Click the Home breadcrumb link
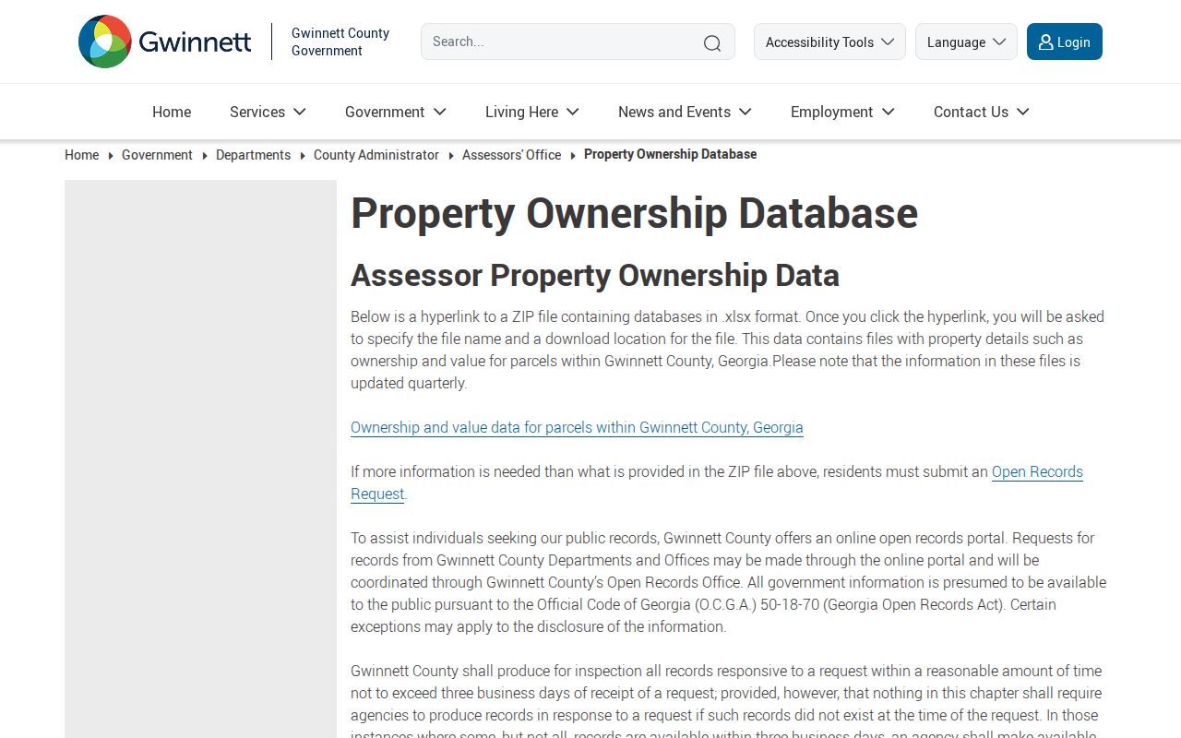1181x738 pixels. (81, 155)
